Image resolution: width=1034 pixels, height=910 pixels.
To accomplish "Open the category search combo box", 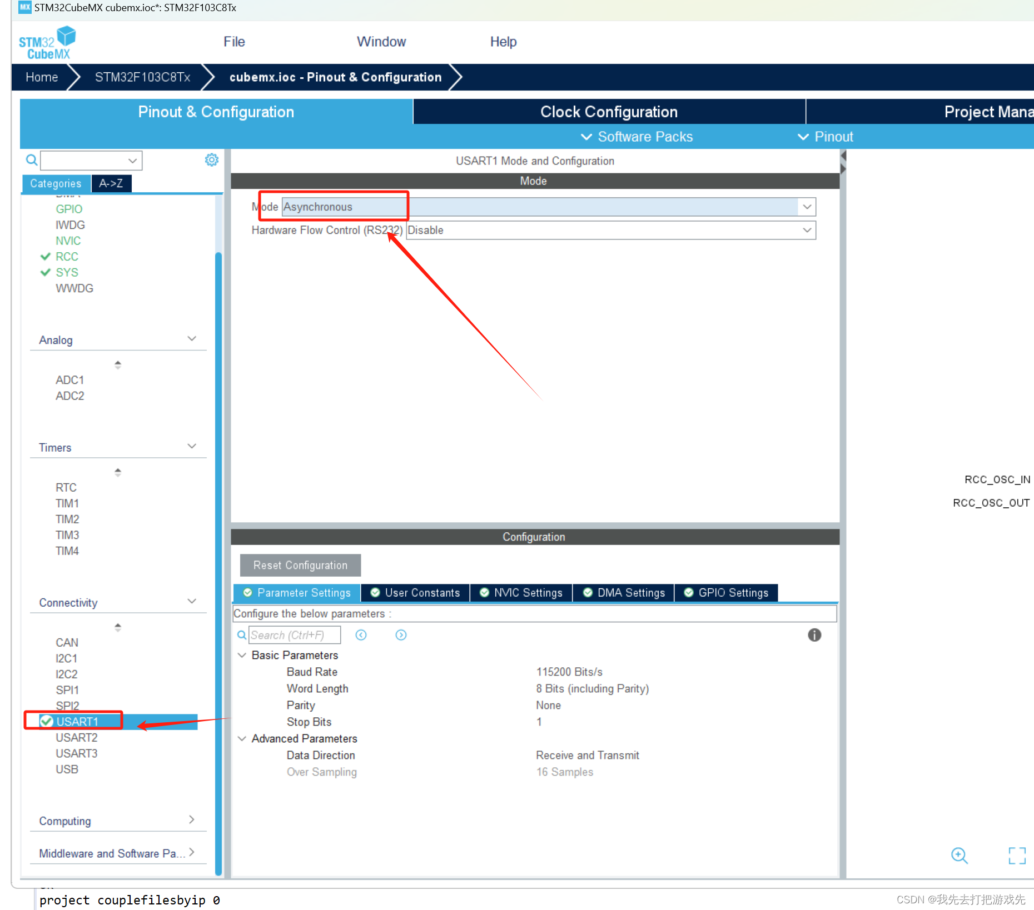I will [x=91, y=161].
